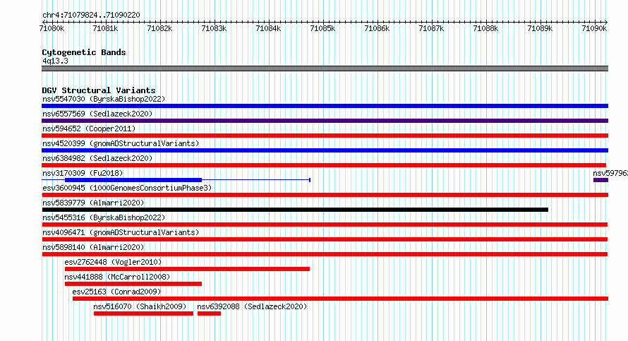Viewport: 628px width, 341px height.
Task: Select the red bar for nsv4096471
Action: click(x=325, y=239)
